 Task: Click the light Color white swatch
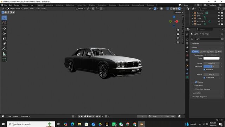[211, 58]
